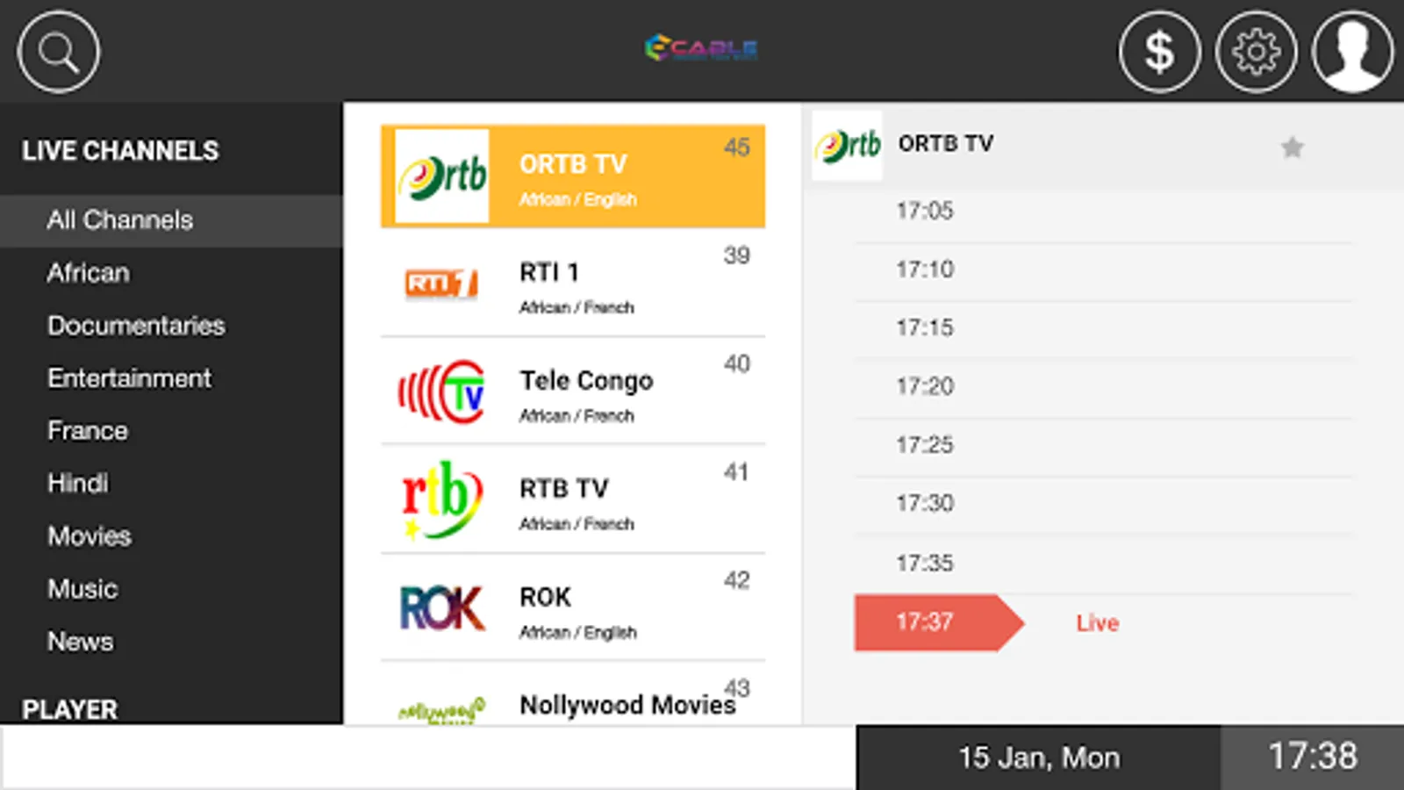Open the search magnifier icon

click(x=58, y=52)
